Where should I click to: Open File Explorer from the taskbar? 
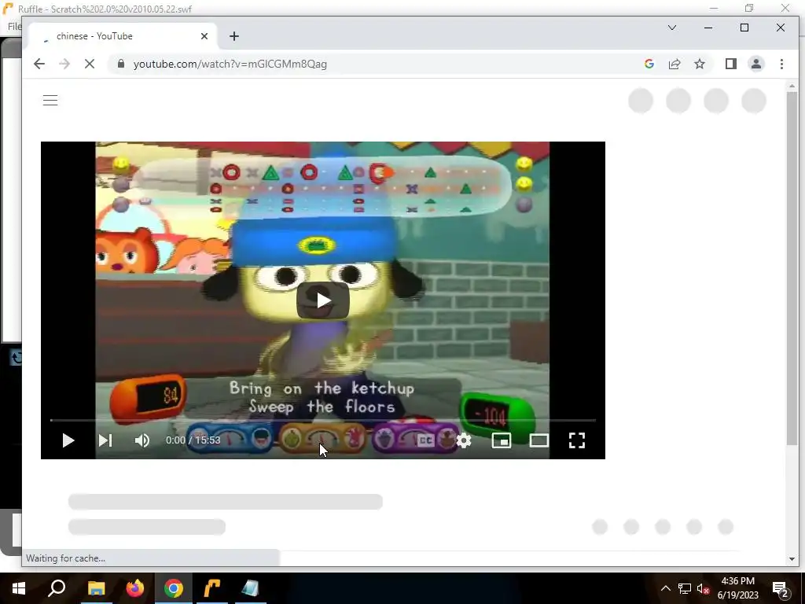tap(96, 588)
